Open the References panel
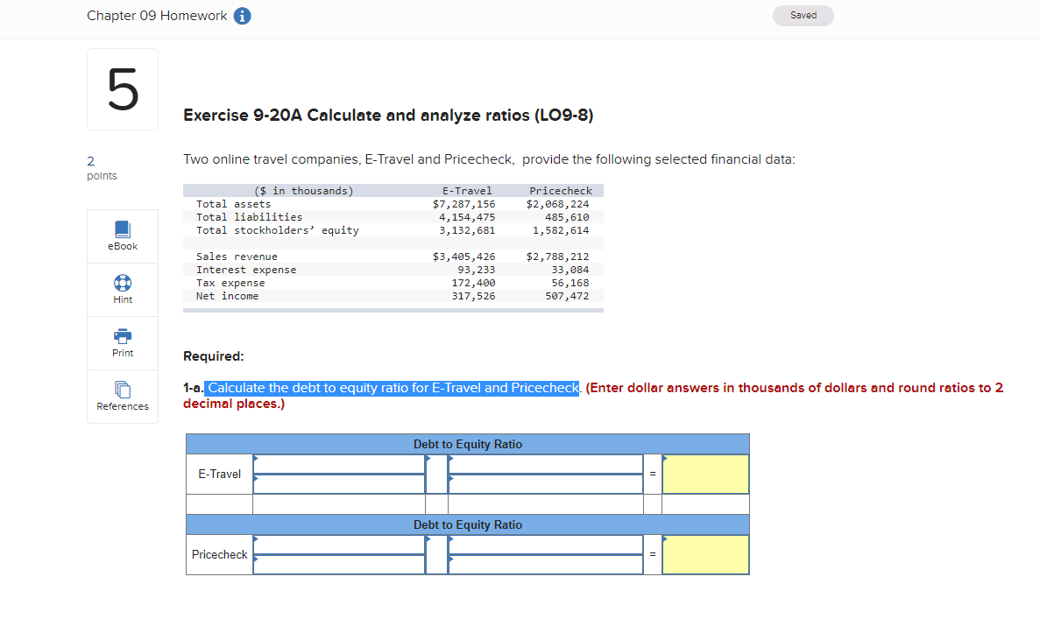 click(x=122, y=396)
